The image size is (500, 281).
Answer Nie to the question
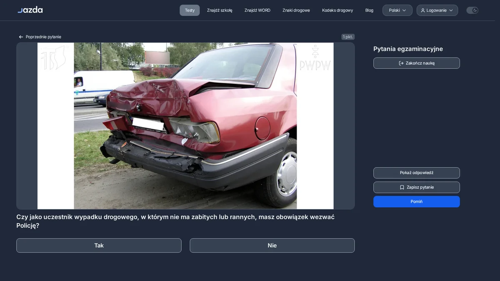[x=272, y=246]
